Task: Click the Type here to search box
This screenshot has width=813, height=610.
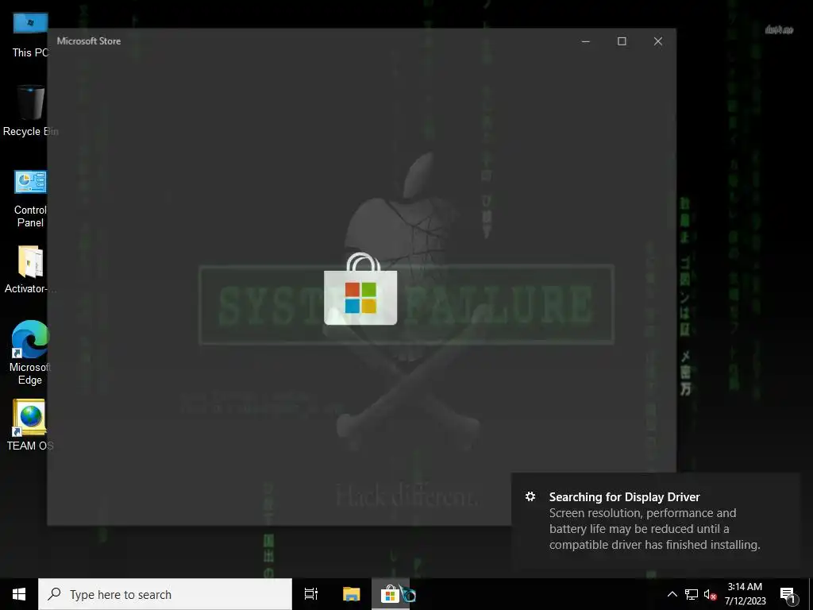Action: pos(165,594)
